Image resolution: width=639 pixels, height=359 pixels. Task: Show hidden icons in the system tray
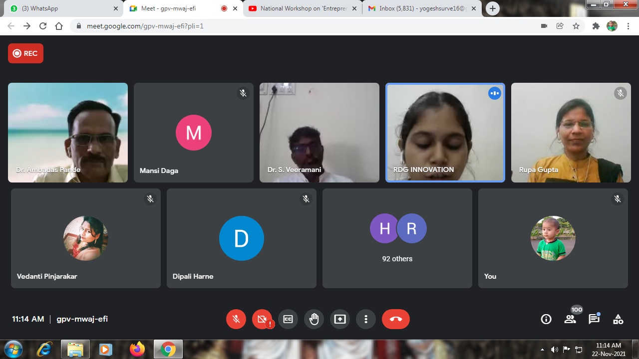click(x=542, y=350)
